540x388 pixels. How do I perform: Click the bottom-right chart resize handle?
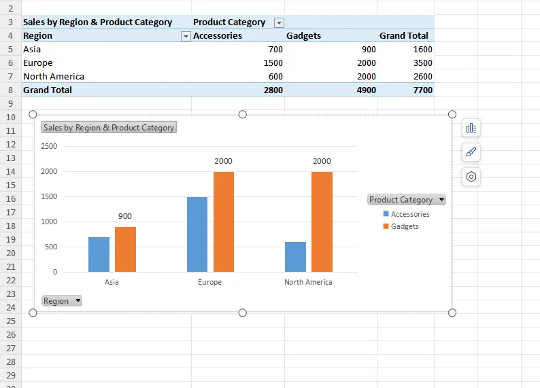pyautogui.click(x=452, y=313)
